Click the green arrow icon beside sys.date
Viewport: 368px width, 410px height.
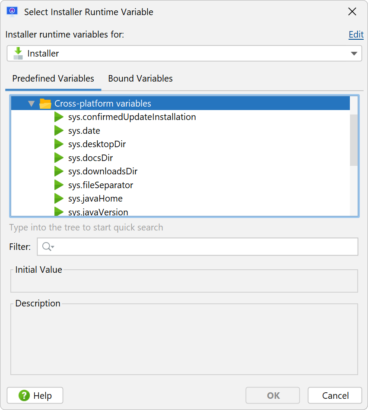click(59, 130)
